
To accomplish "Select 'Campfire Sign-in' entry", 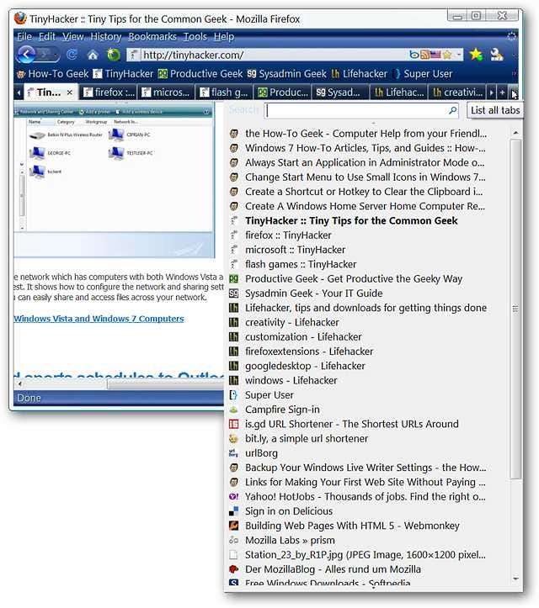I will click(366, 410).
